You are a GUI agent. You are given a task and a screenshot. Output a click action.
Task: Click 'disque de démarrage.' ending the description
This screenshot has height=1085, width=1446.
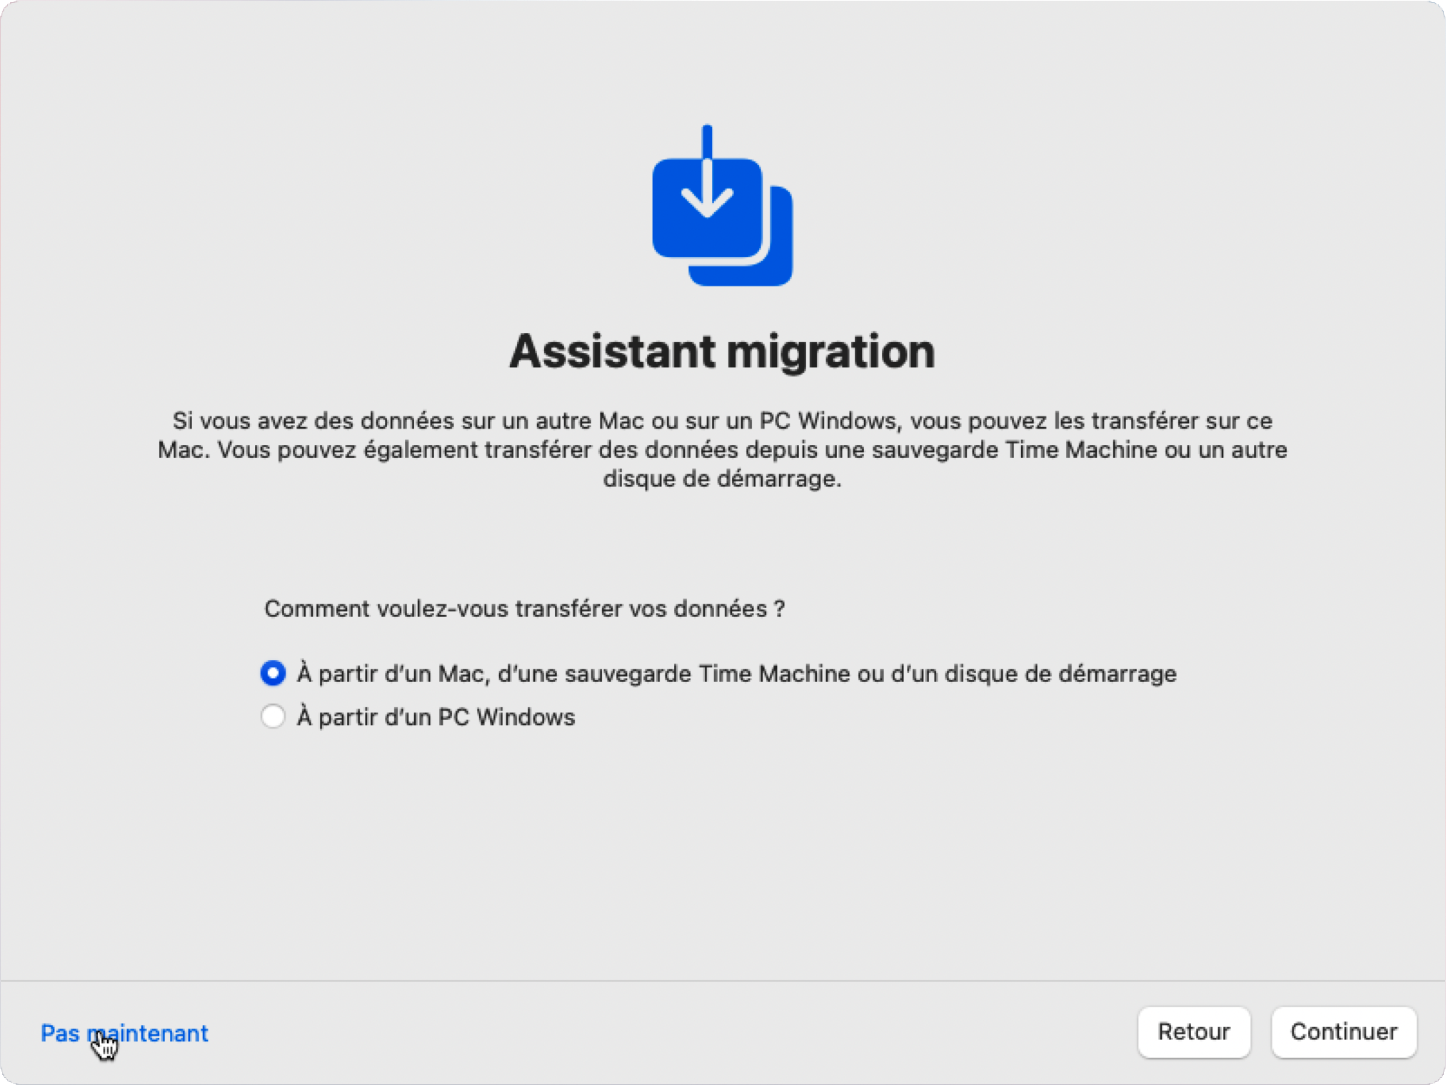pyautogui.click(x=721, y=479)
